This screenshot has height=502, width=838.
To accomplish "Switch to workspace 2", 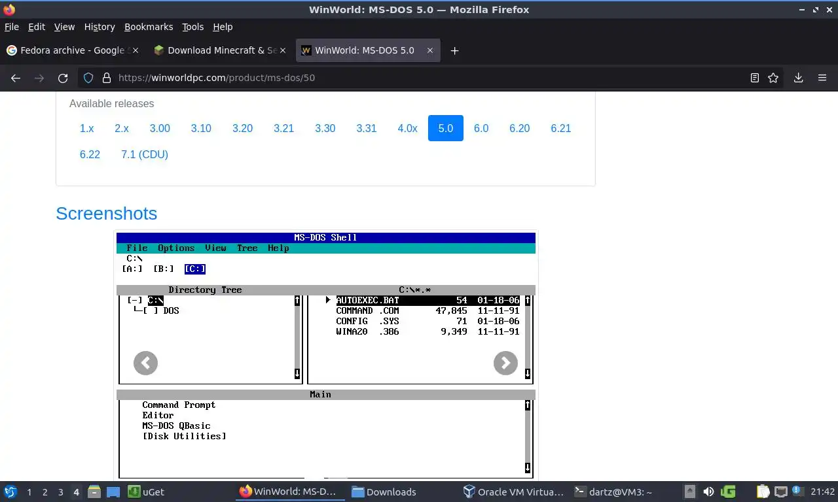I will (45, 492).
